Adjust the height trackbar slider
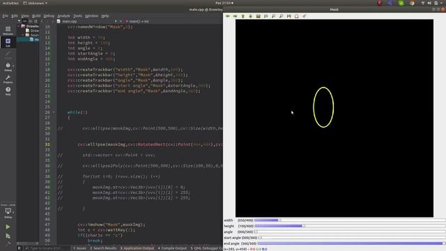The image size is (446, 251). point(350,226)
